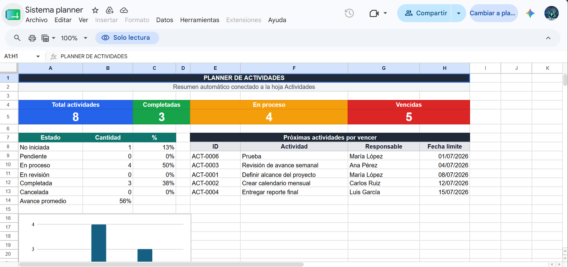Viewport: 568px width, 267px height.
Task: Click the add to Drive shortcut icon
Action: click(110, 10)
